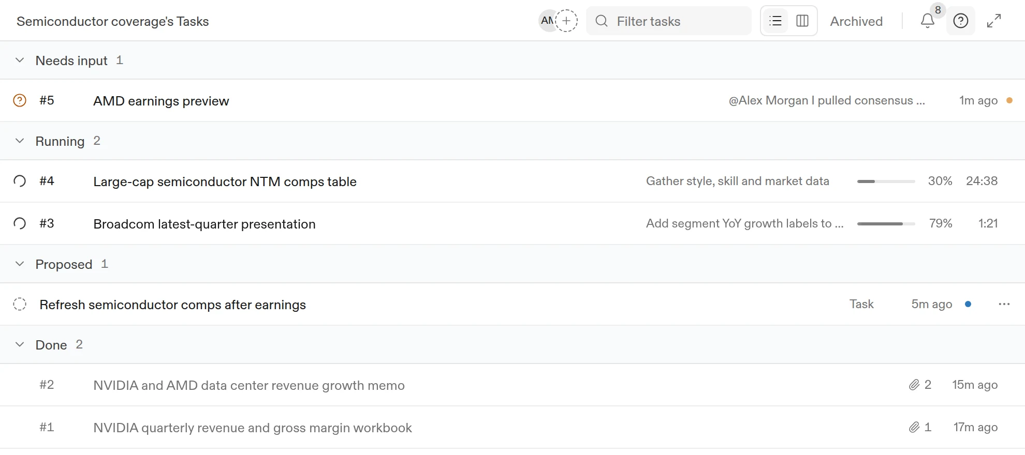Click the orange unread dot on AMD earnings preview
1025x455 pixels.
coord(1009,100)
